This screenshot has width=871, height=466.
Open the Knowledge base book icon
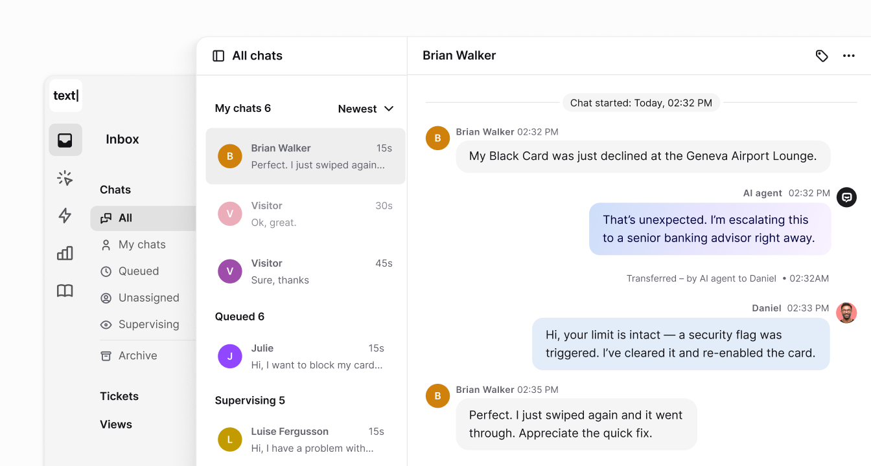65,291
